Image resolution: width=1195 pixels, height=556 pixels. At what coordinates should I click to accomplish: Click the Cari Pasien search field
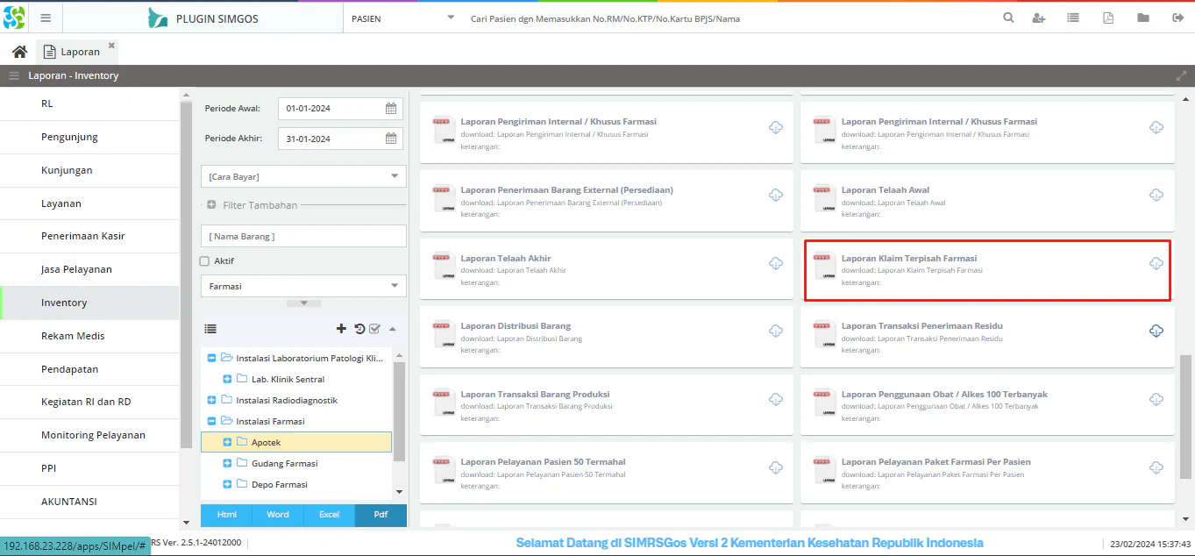(x=728, y=18)
